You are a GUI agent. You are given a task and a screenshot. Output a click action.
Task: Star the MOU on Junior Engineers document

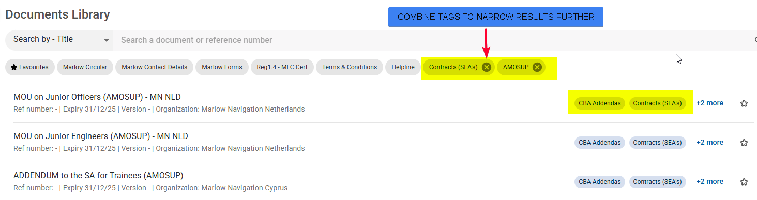click(x=744, y=143)
